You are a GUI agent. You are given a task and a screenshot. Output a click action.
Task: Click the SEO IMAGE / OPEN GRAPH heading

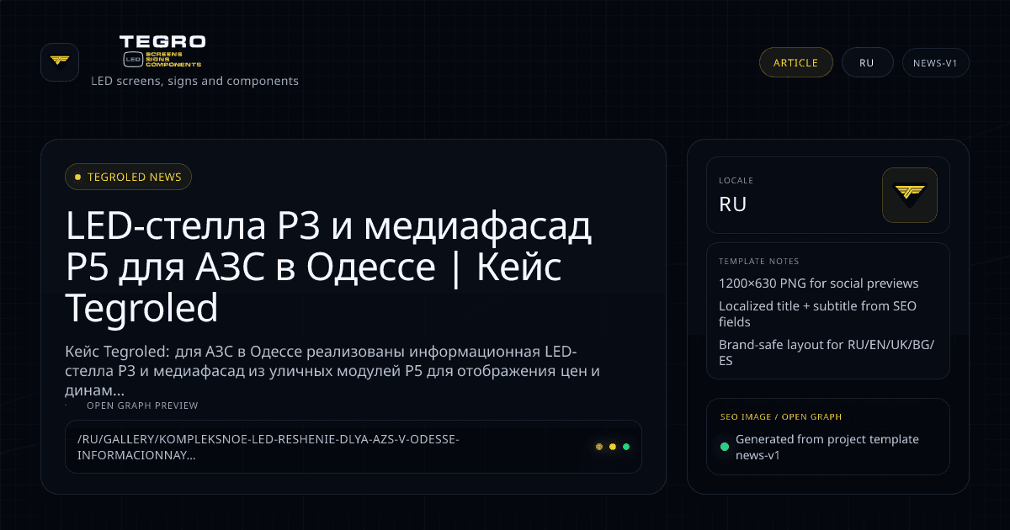coord(781,416)
